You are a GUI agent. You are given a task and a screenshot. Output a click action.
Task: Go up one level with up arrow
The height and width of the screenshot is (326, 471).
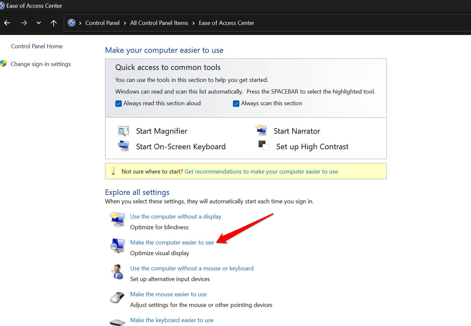coord(54,23)
